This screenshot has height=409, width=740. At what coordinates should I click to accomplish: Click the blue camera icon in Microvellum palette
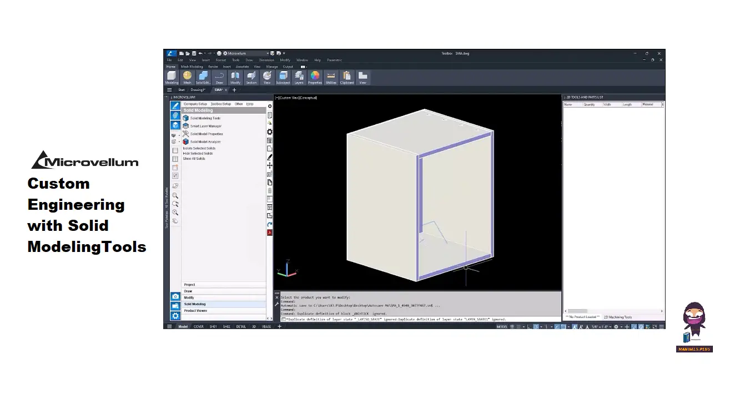coord(175,297)
